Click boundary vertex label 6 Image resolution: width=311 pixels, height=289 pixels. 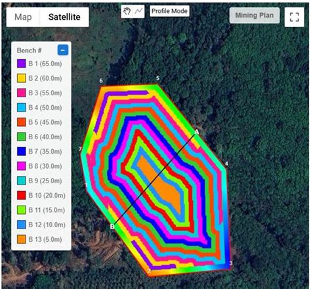click(x=101, y=81)
